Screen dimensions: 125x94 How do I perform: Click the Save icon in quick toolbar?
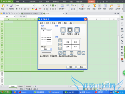coord(4,13)
